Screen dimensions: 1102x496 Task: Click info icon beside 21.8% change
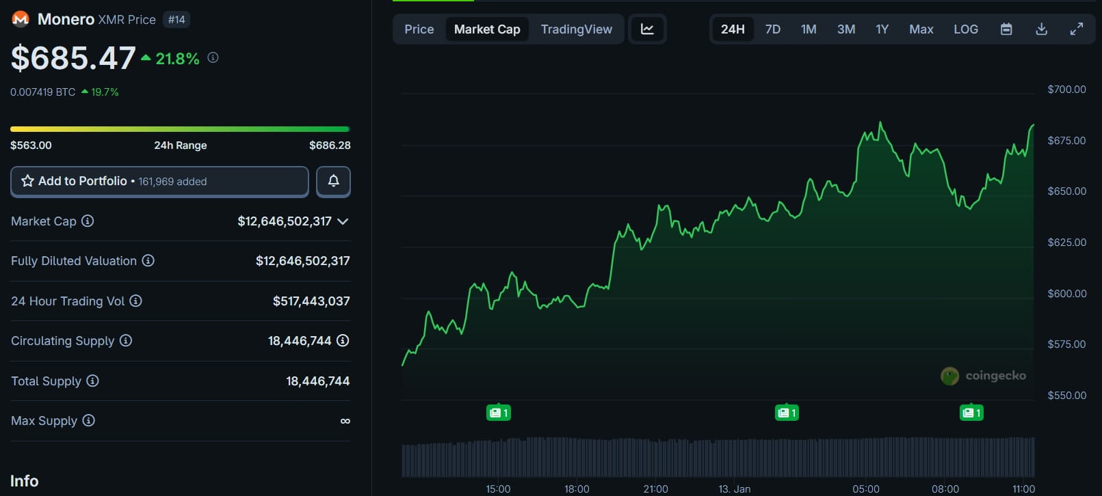tap(213, 58)
